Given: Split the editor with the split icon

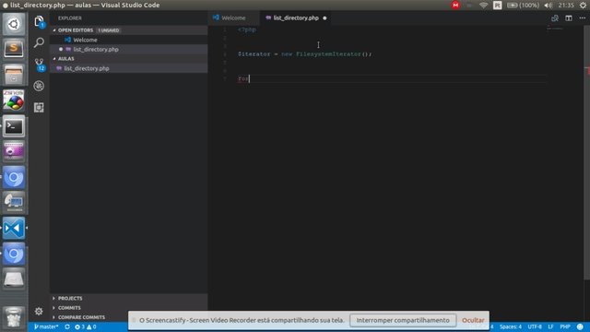Looking at the screenshot, I should click(x=569, y=18).
